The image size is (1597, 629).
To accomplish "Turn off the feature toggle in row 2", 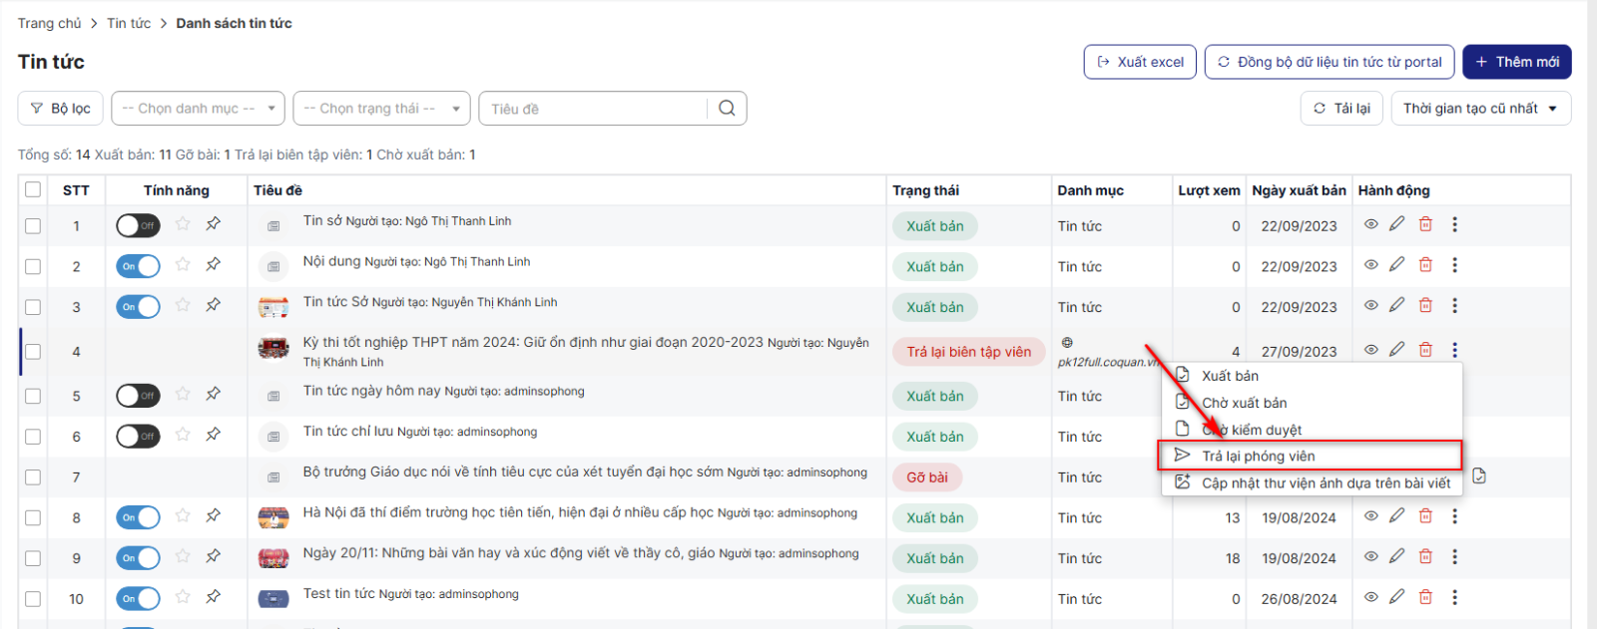I will [138, 266].
